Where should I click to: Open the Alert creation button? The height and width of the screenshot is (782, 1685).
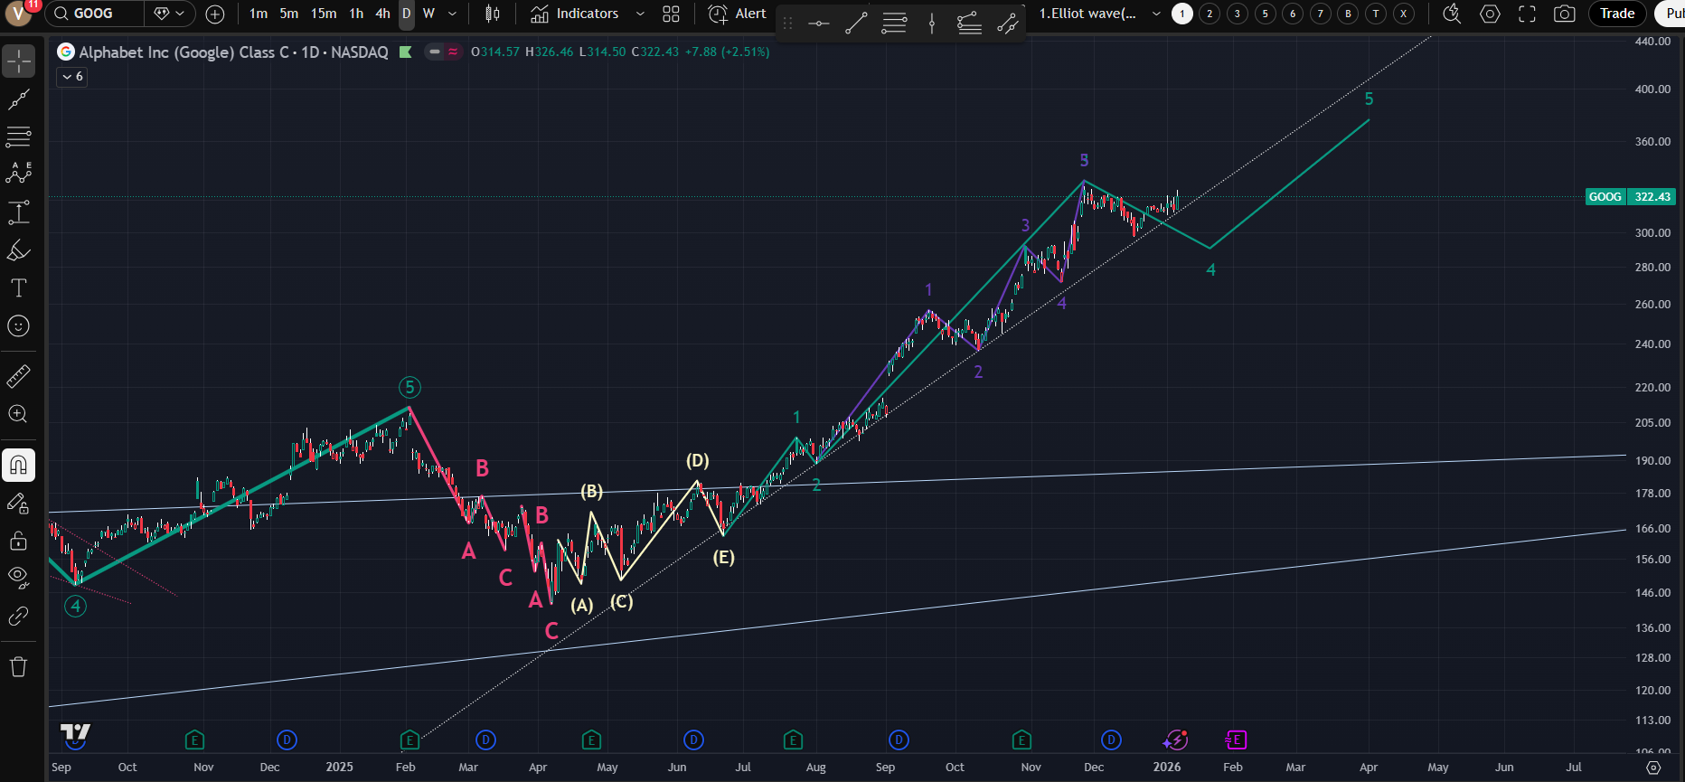[737, 14]
